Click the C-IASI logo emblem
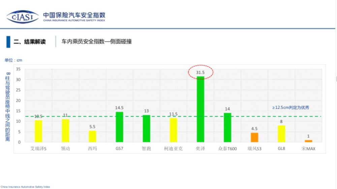This screenshot has height=189, width=337. [x=23, y=17]
